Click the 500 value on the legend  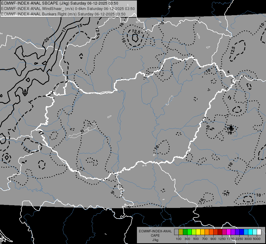[x=196, y=239]
